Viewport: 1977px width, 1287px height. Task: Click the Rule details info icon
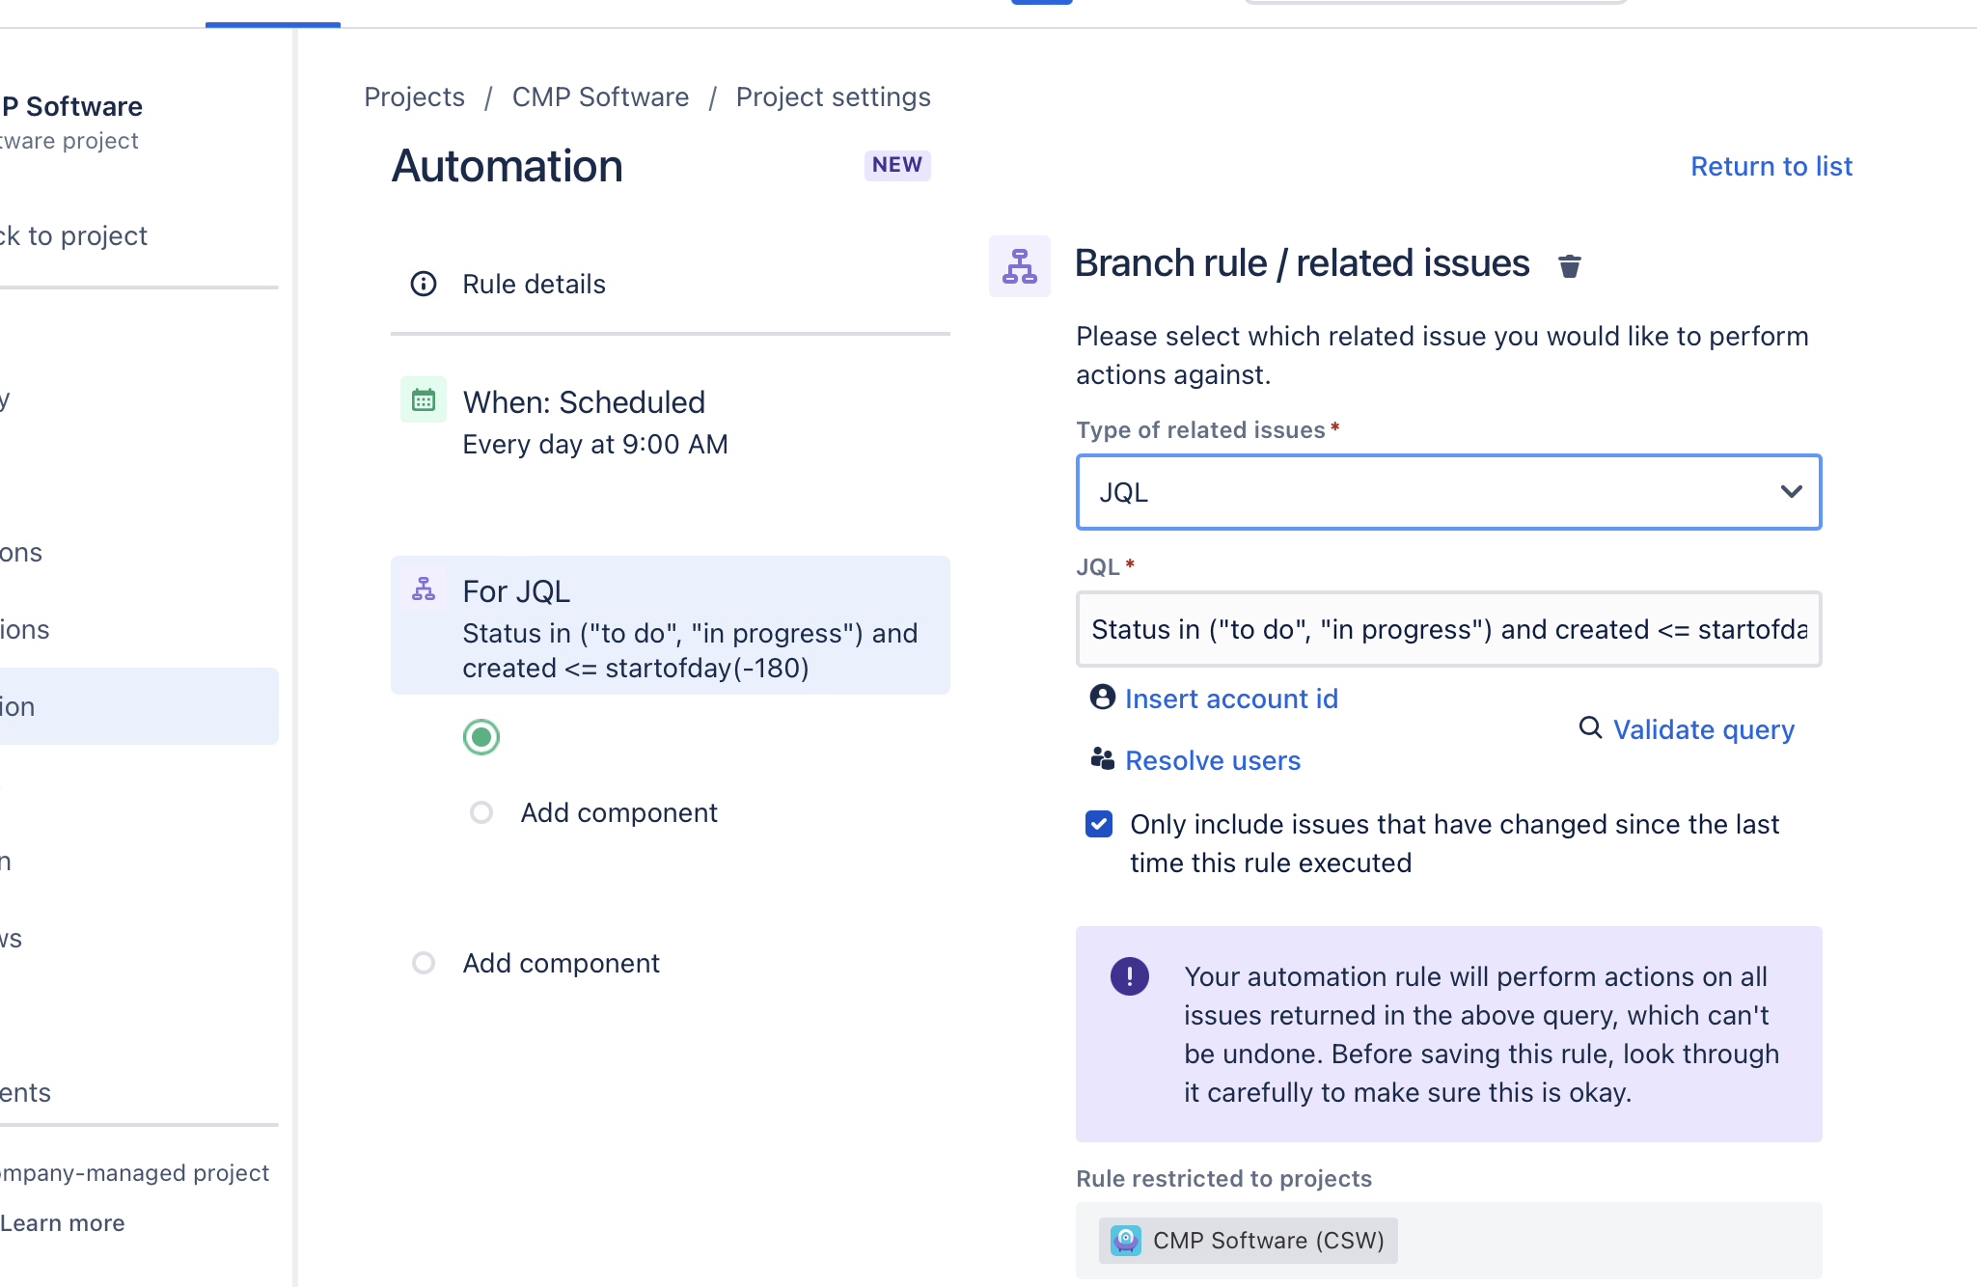pos(424,284)
